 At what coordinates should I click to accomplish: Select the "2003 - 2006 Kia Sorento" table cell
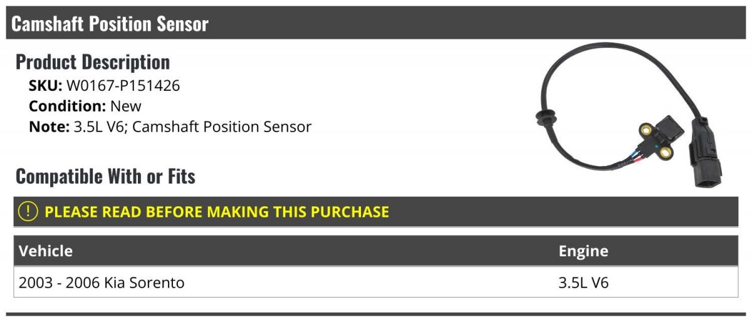click(x=102, y=283)
